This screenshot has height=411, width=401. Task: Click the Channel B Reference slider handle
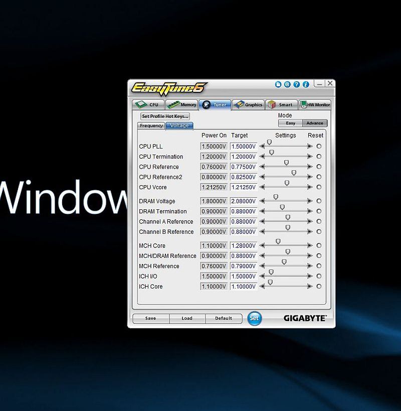[x=288, y=227]
